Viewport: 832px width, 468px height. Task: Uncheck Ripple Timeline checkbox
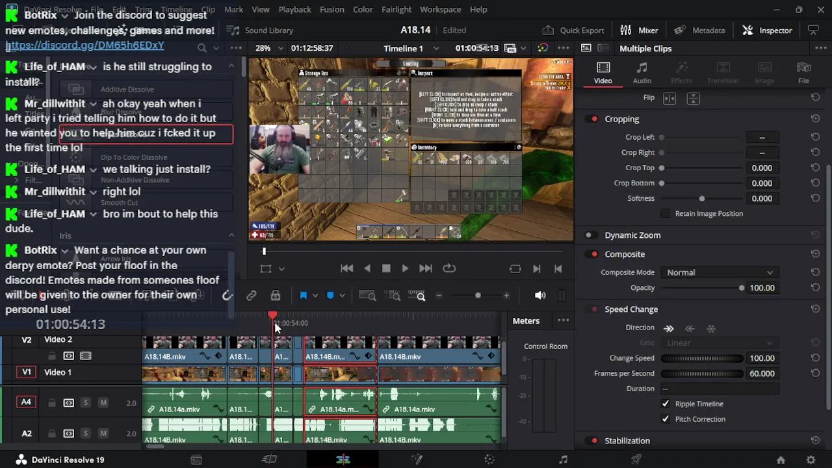pos(666,404)
